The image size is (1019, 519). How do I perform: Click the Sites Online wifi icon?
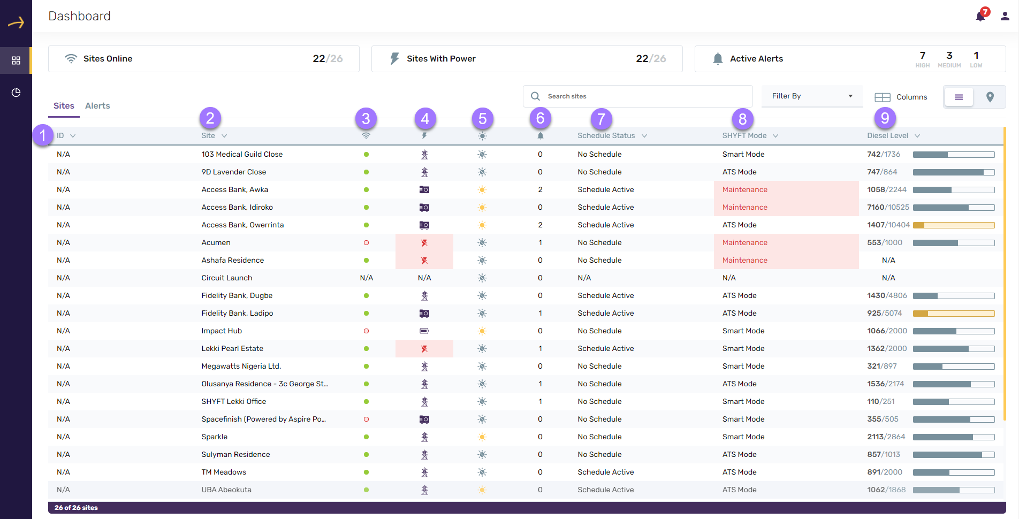71,59
